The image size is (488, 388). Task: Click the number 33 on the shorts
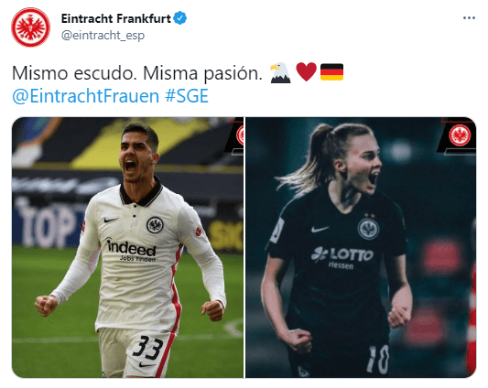click(147, 348)
